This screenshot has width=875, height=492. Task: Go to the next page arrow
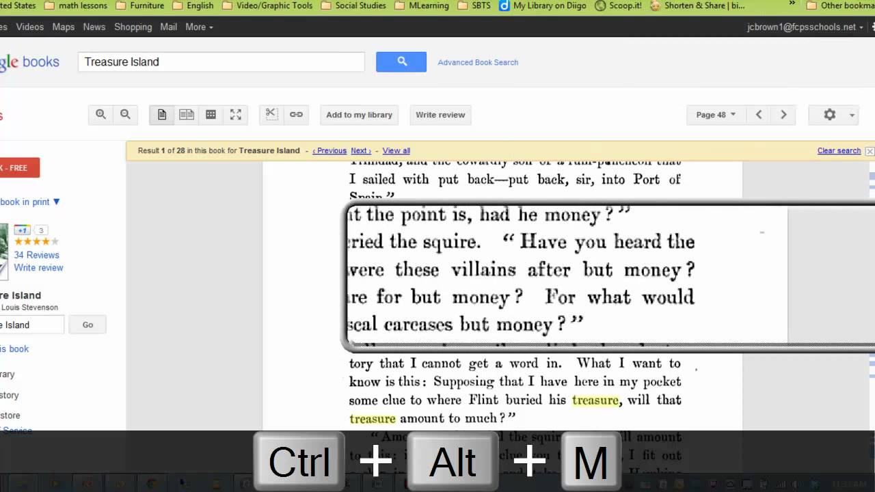pos(783,115)
